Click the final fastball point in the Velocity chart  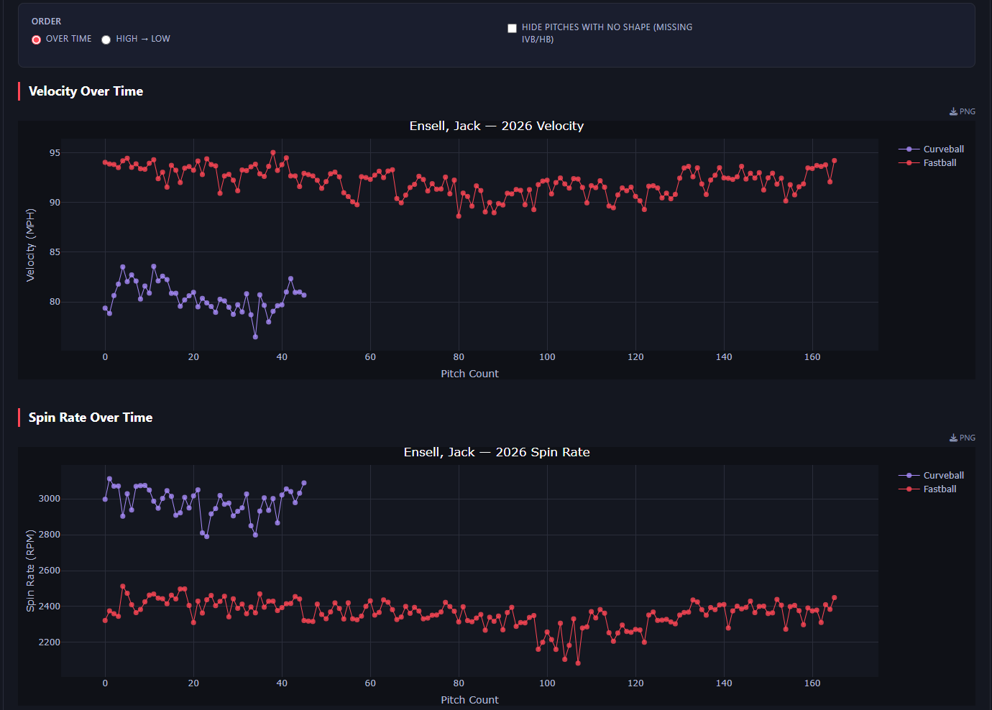tap(834, 161)
